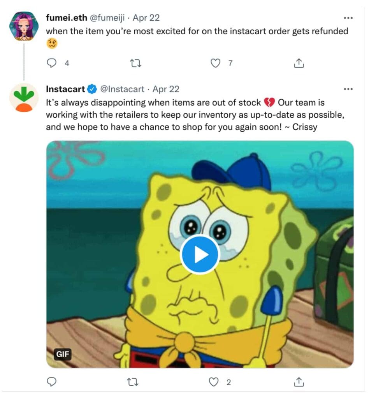Image resolution: width=376 pixels, height=399 pixels.
Task: Open more options for Instacart's reply
Action: [348, 89]
